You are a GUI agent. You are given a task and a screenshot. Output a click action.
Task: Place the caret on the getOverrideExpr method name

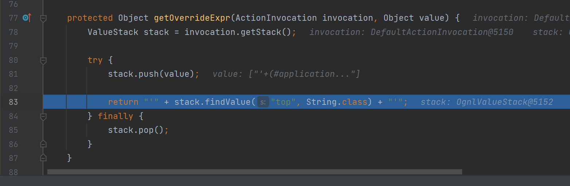pyautogui.click(x=192, y=18)
